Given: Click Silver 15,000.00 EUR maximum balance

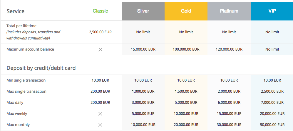Looking at the screenshot, I should [x=143, y=49].
